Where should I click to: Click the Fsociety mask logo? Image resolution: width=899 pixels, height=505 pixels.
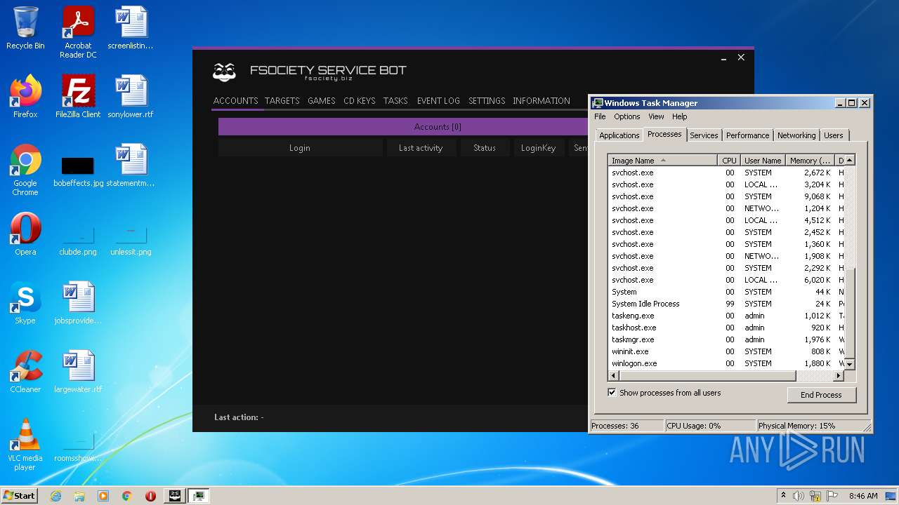click(x=225, y=72)
